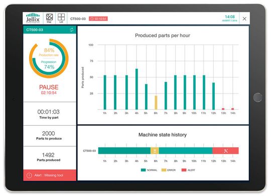271x196 pixels.
Task: Click the yellow error segment in state history
Action: pos(155,151)
